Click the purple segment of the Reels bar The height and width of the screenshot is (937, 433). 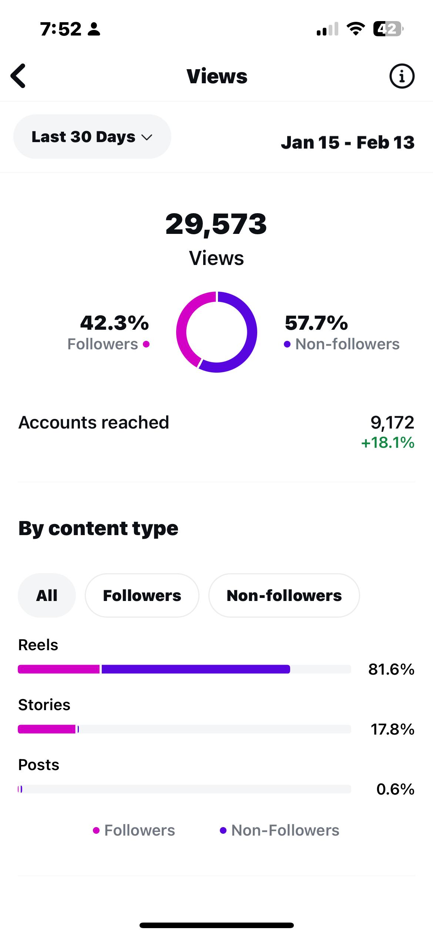point(195,669)
